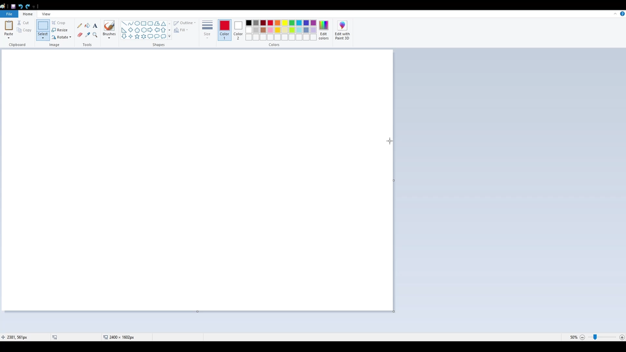Select the Color picker eyedropper
626x352 pixels.
[x=88, y=35]
